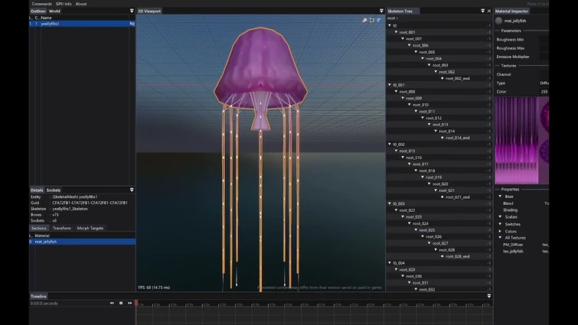Viewport: 578px width, 325px height.
Task: Click the jellyfish texture preview thumbnail
Action: click(521, 138)
